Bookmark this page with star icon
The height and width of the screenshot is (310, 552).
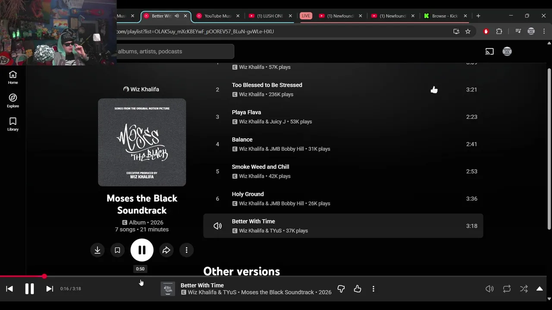click(x=468, y=31)
